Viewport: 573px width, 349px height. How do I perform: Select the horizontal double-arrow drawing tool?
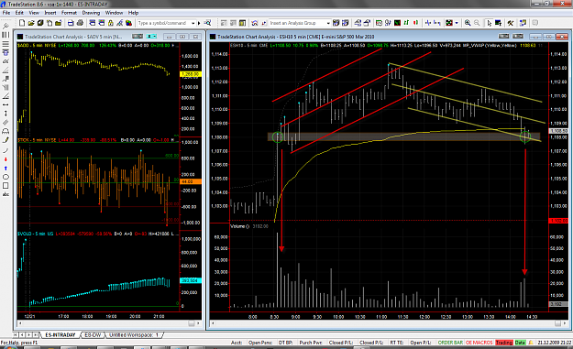click(6, 104)
